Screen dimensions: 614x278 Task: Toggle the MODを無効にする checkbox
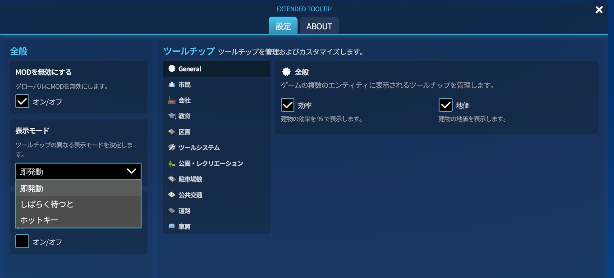click(22, 101)
